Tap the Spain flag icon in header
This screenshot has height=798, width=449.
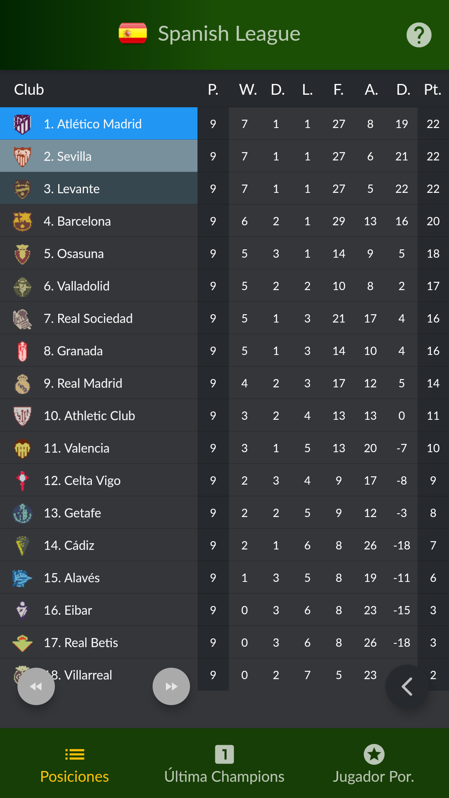pyautogui.click(x=133, y=33)
